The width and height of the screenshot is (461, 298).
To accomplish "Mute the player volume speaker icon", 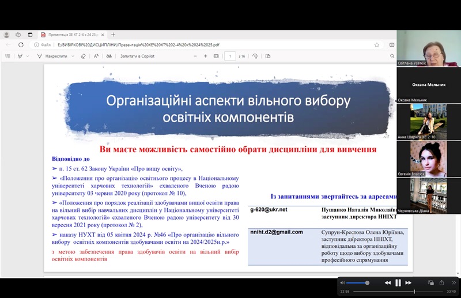I will point(343,282).
